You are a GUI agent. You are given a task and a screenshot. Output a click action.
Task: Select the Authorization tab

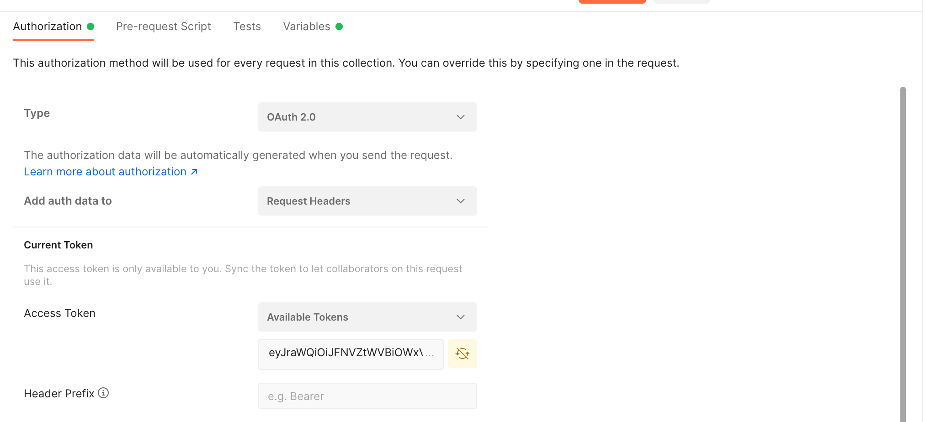[x=47, y=26]
